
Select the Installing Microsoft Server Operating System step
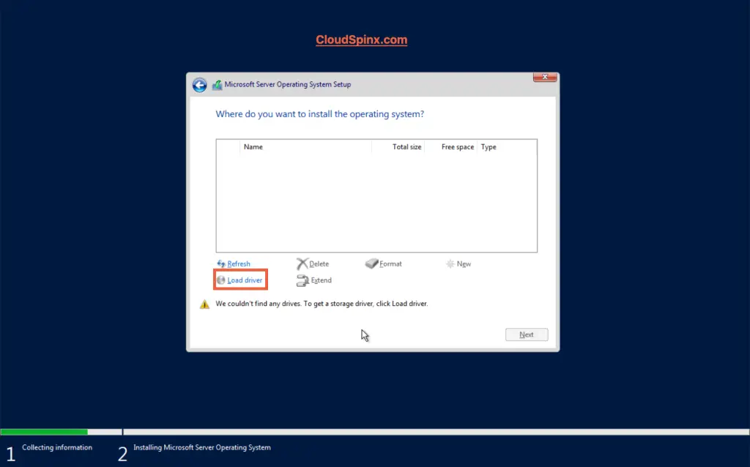coord(201,447)
